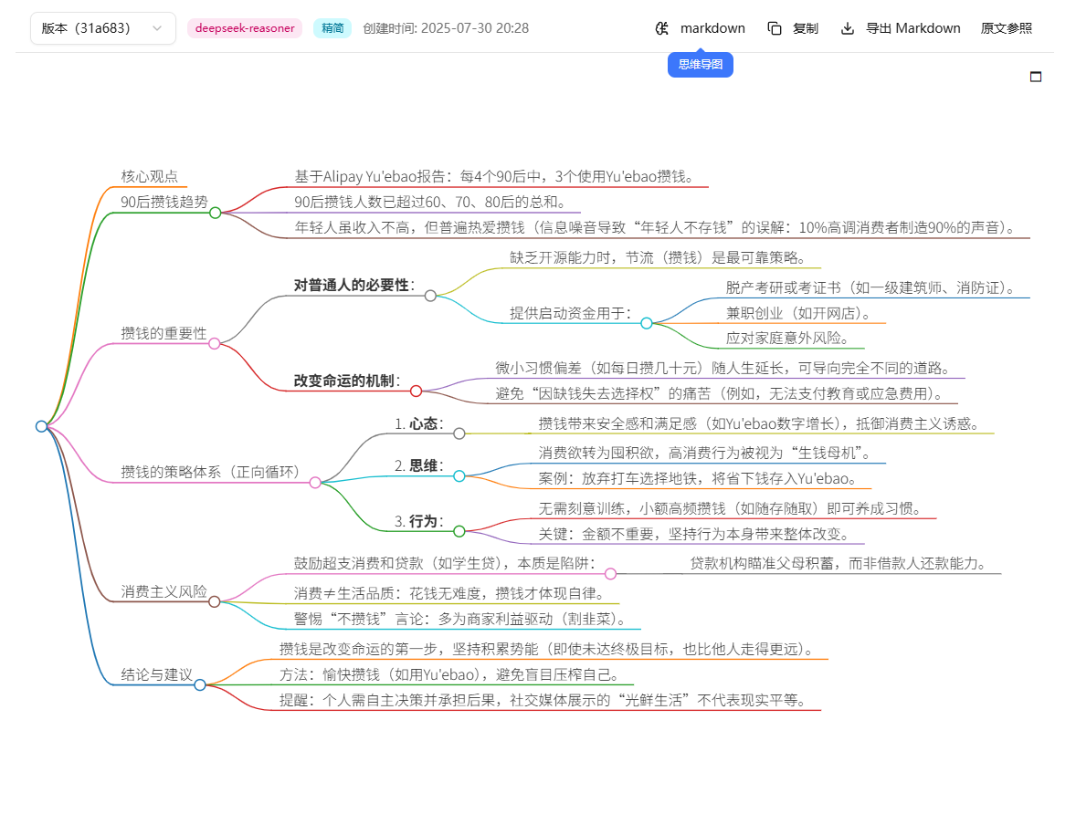Collapse the 90后攒钱趋势 node circle

point(216,213)
